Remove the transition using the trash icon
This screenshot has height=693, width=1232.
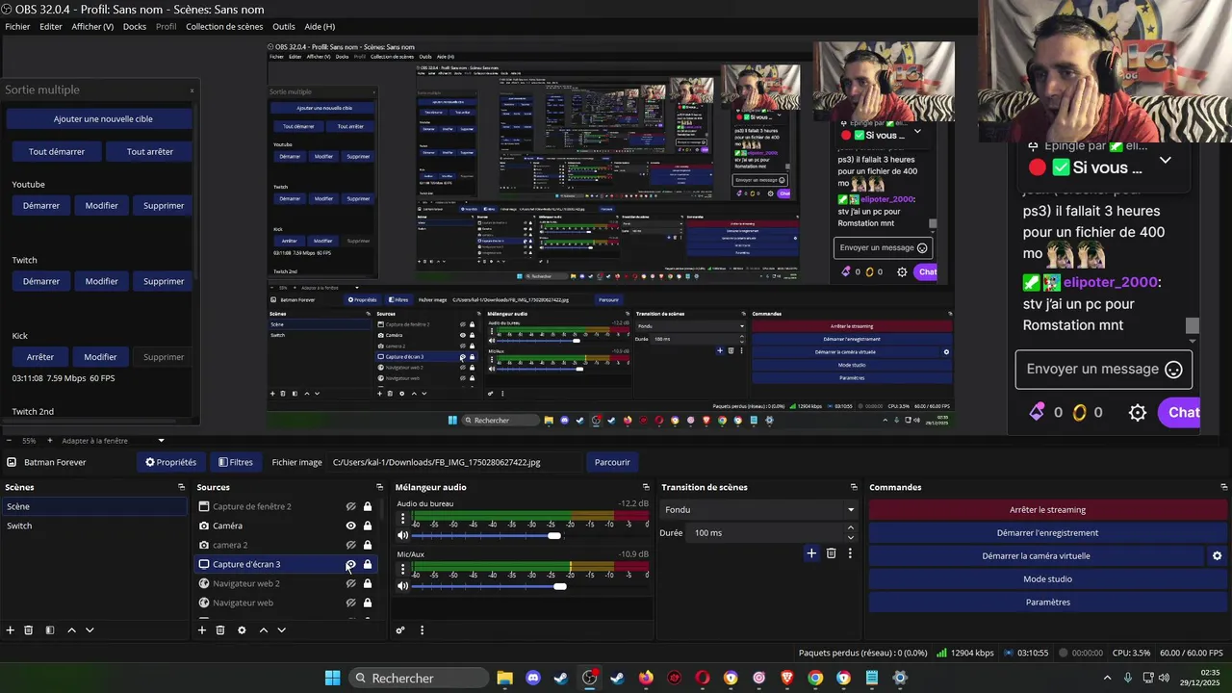832,553
